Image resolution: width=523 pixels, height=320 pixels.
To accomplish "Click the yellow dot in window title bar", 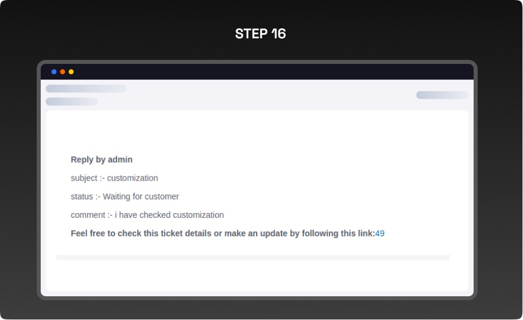I will (71, 72).
